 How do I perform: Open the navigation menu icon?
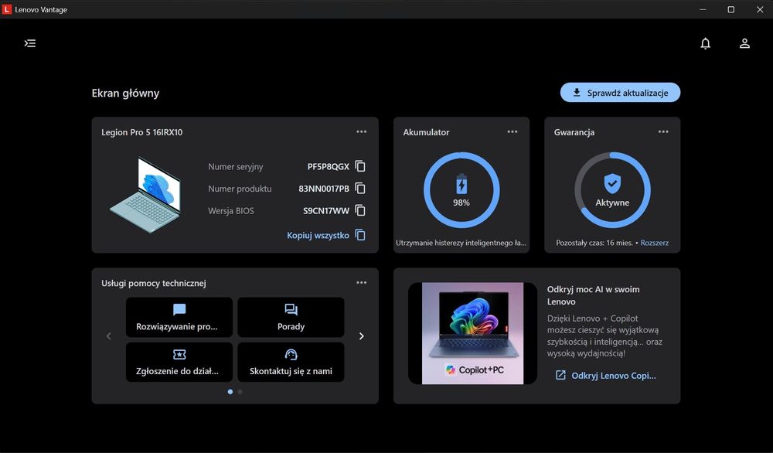[30, 43]
